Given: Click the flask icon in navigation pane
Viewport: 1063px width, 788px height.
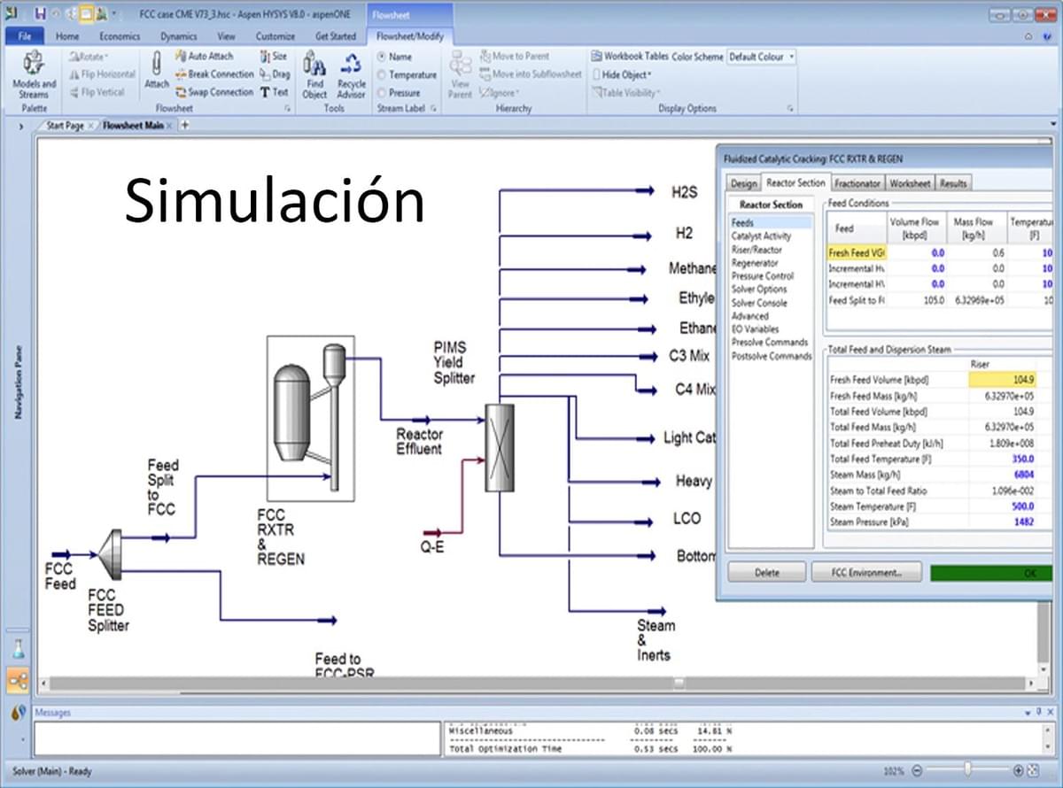Looking at the screenshot, I should click(x=18, y=648).
